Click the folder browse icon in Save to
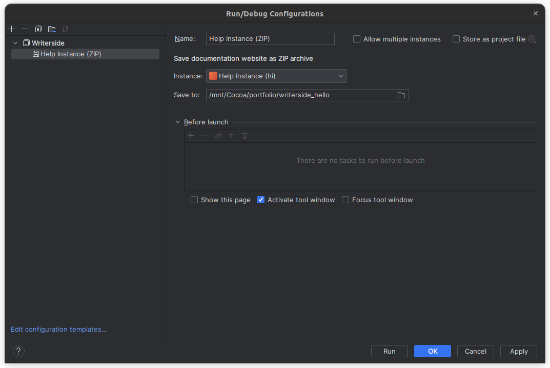 tap(401, 95)
